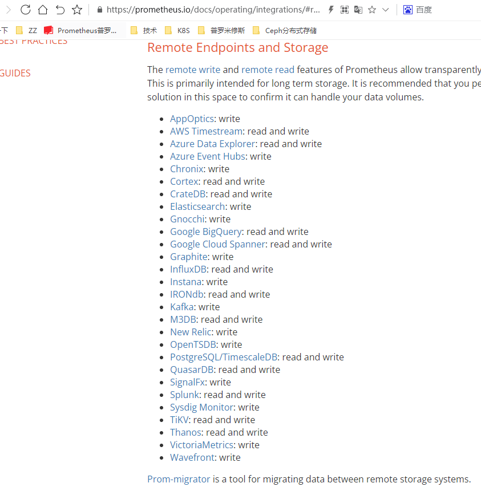Open the Instana link
The width and height of the screenshot is (481, 487).
coord(185,282)
